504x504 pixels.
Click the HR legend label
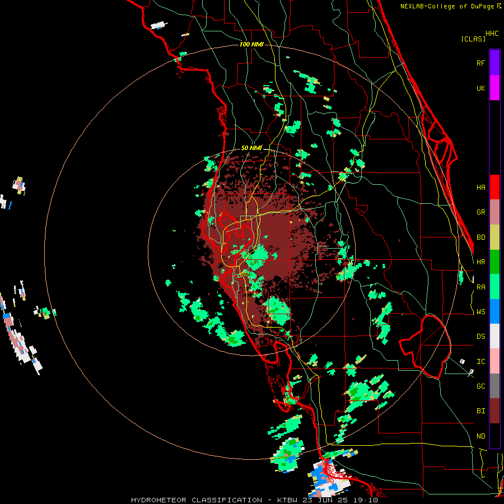[x=480, y=262]
